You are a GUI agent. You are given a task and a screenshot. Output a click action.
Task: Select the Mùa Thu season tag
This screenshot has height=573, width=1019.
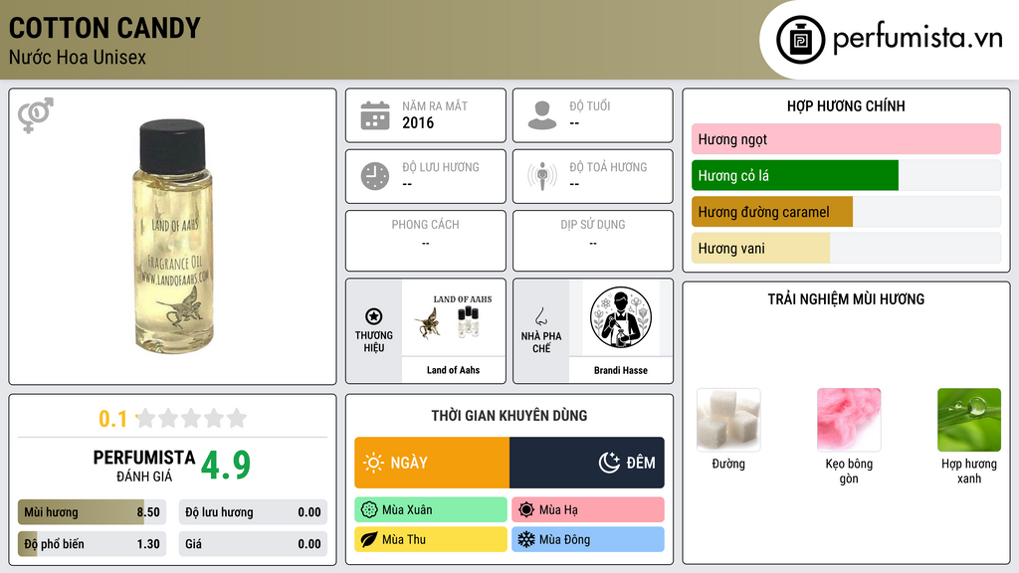point(431,539)
